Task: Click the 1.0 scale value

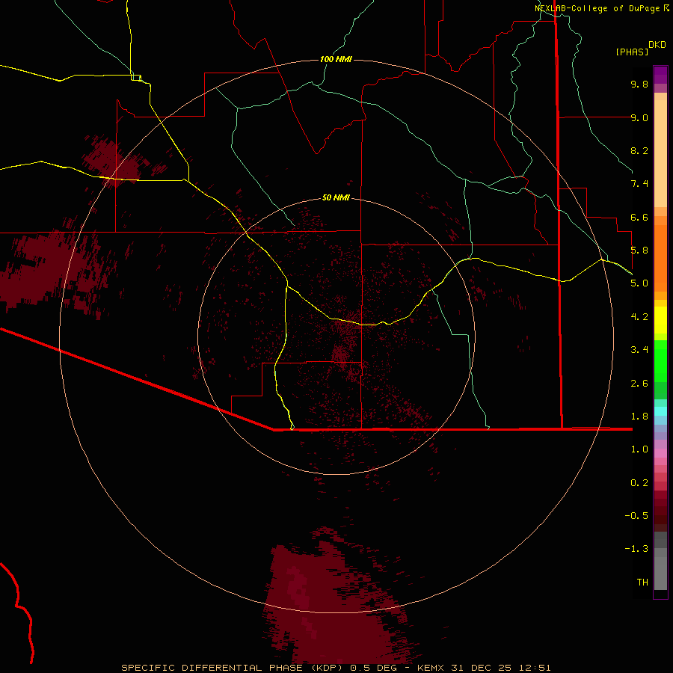Action: (639, 449)
